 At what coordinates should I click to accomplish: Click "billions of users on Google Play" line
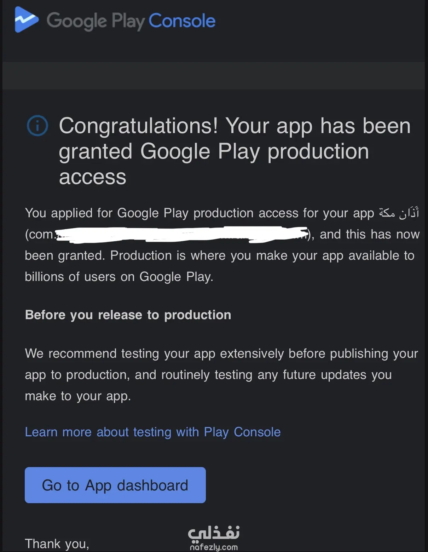pyautogui.click(x=119, y=277)
